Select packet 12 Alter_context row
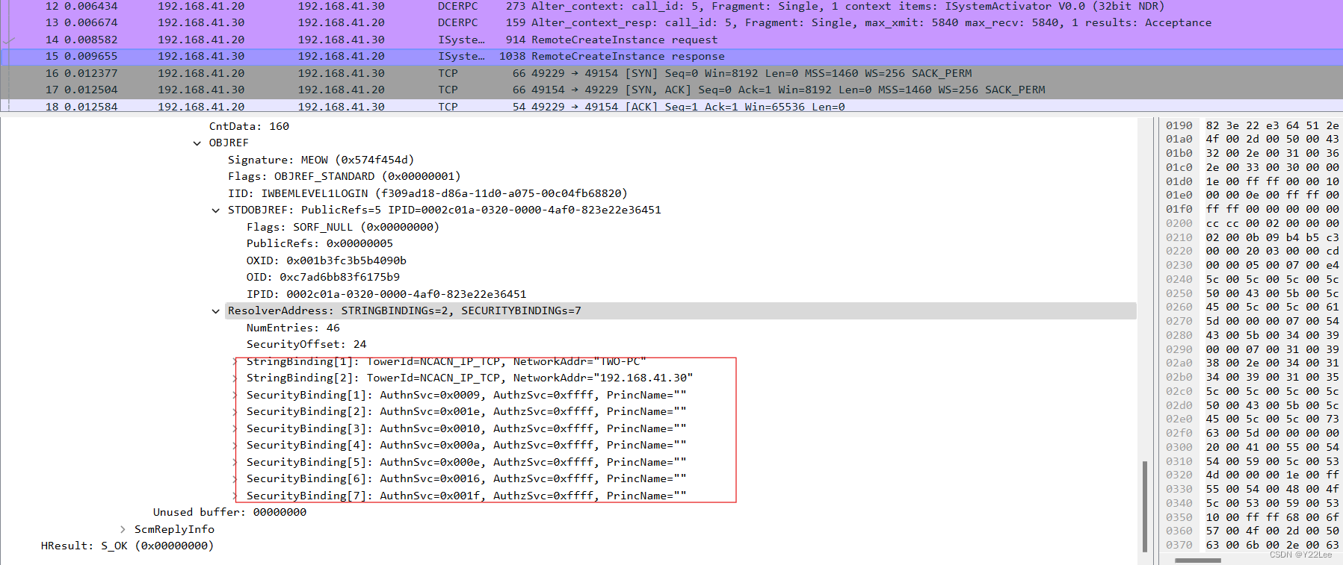 pos(671,7)
